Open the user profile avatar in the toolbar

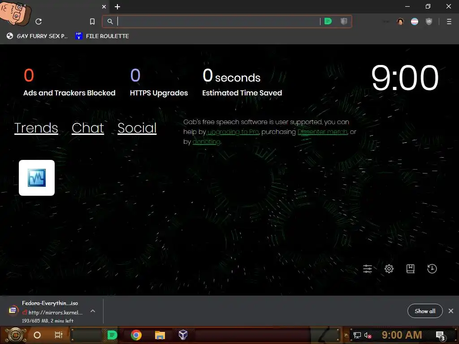400,21
